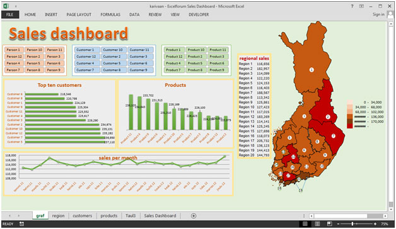Click the zoom in plus button
Viewport: 396px width, 229px height.
(x=375, y=224)
